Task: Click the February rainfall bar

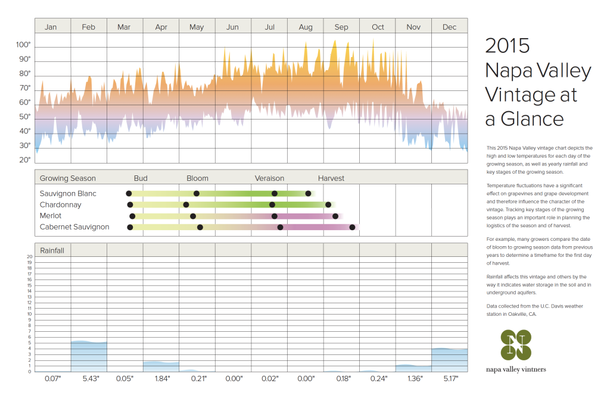Action: point(89,357)
